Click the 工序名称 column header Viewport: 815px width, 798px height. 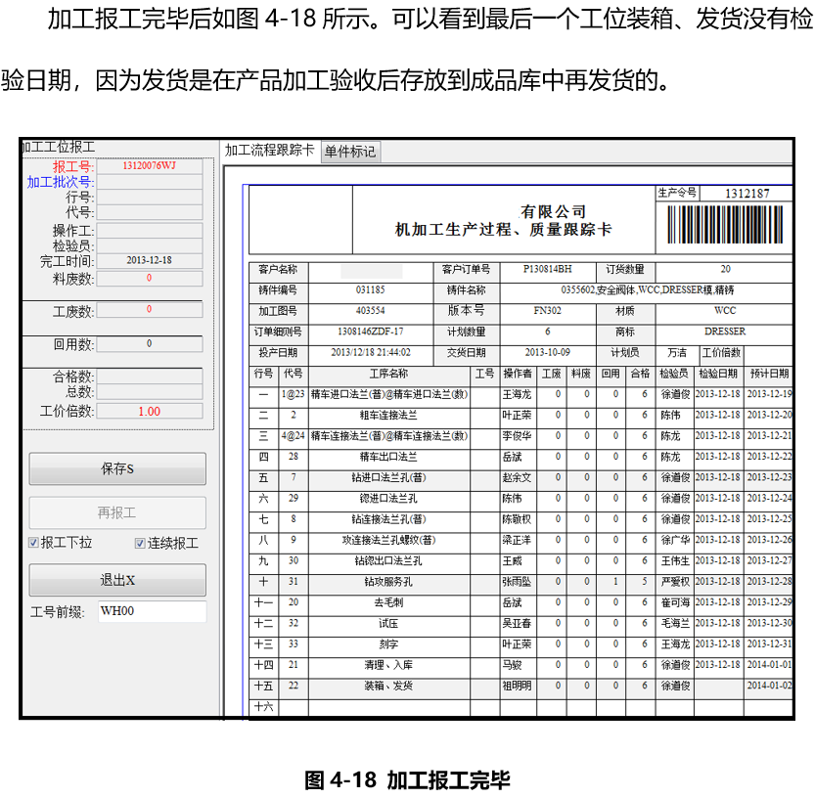[388, 374]
